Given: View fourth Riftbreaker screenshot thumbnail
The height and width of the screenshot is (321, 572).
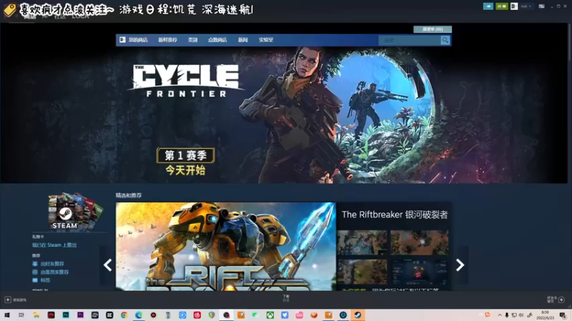Looking at the screenshot, I should [420, 272].
